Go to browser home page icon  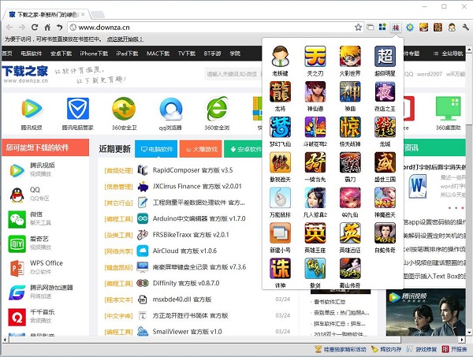pyautogui.click(x=47, y=27)
